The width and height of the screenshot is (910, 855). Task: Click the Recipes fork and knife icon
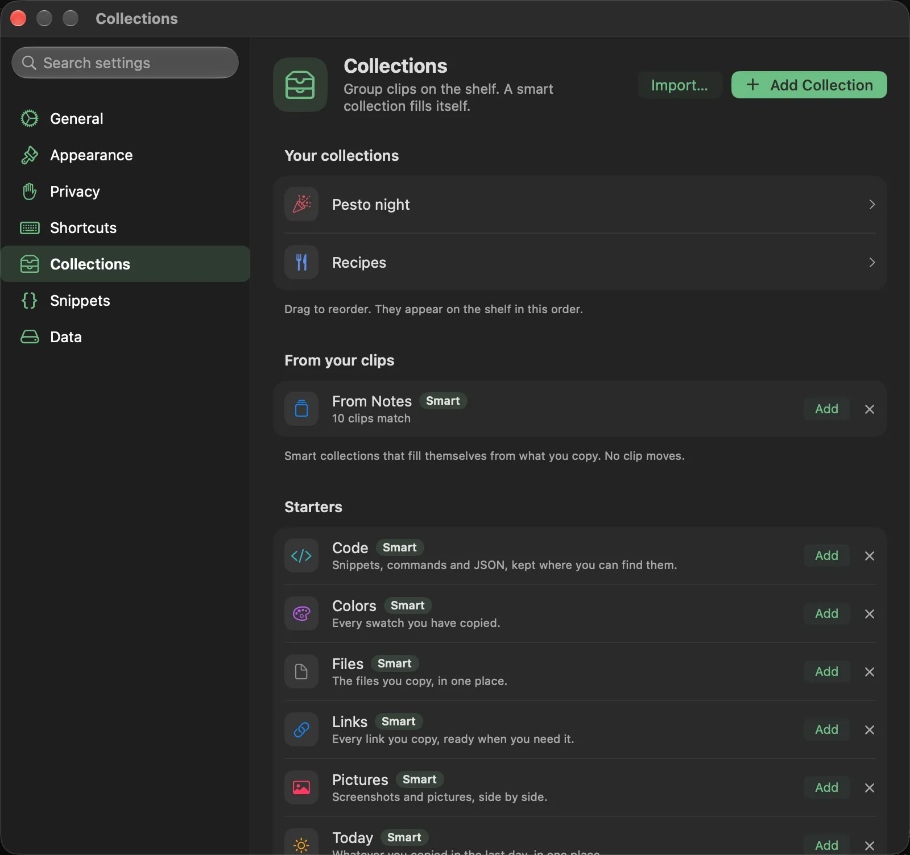[x=301, y=262]
